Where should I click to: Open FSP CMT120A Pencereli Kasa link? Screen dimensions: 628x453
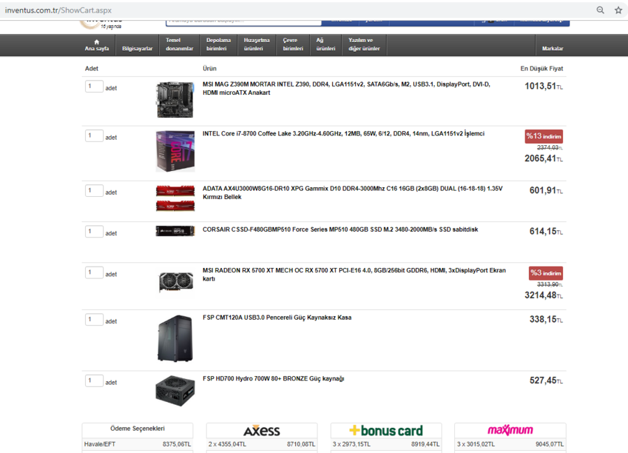tap(277, 318)
